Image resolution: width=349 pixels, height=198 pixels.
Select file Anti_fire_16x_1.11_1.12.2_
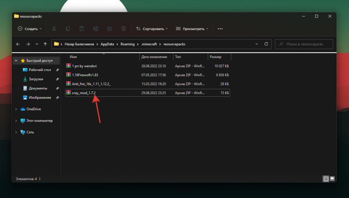pos(91,84)
